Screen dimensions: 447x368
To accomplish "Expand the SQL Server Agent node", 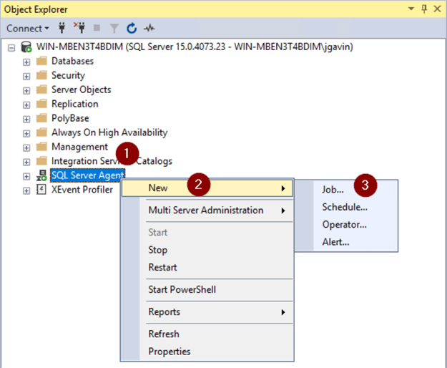I will [26, 176].
